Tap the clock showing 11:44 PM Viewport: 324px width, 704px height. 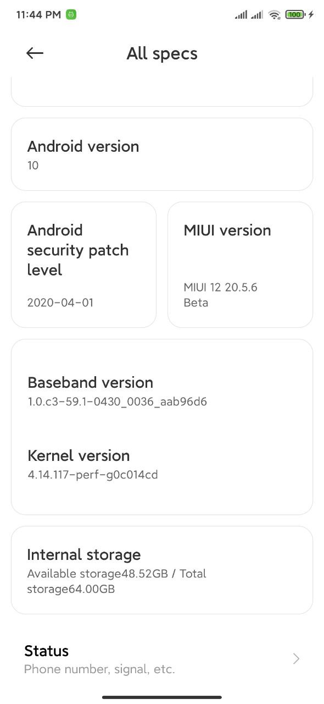pos(38,15)
